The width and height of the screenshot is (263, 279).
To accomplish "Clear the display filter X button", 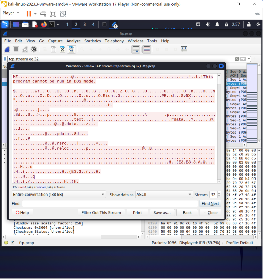I will tap(236, 59).
